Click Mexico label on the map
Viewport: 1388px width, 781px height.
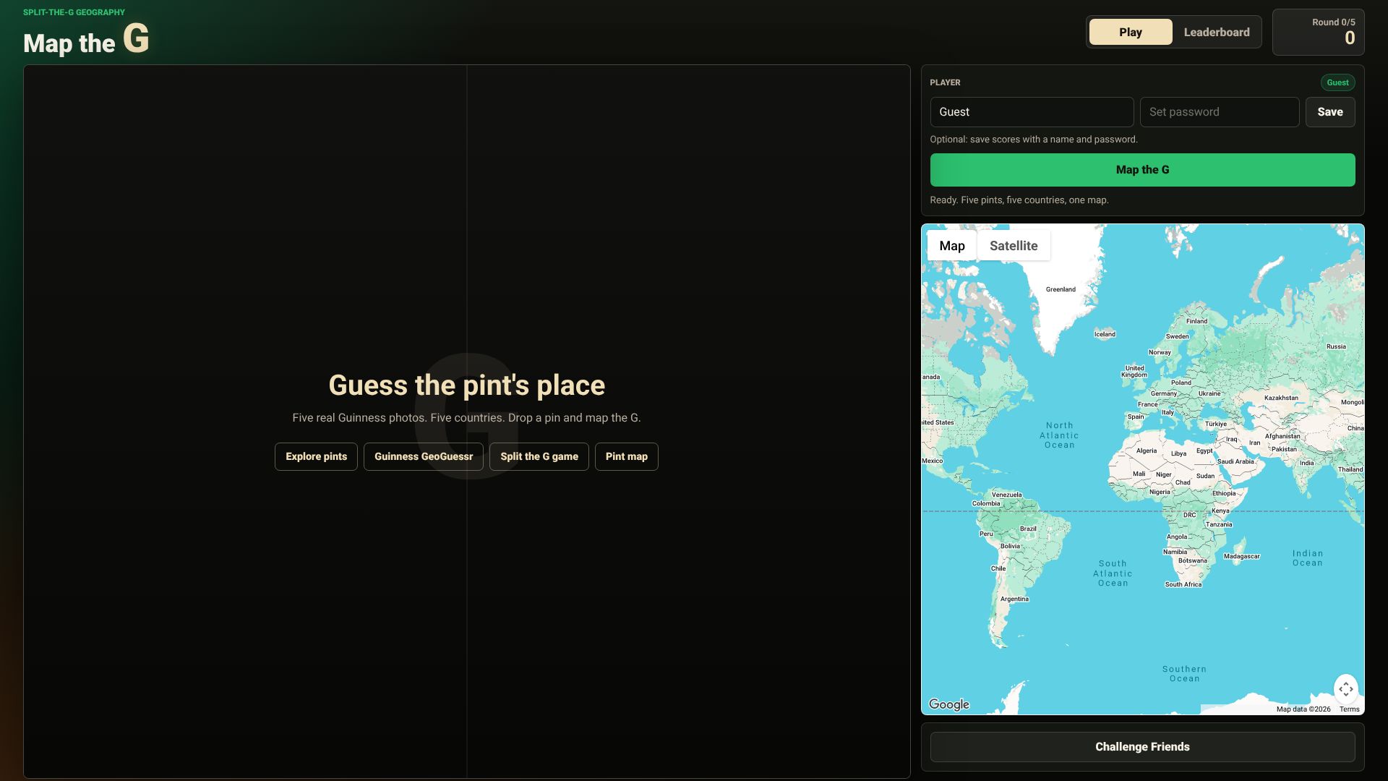(933, 461)
